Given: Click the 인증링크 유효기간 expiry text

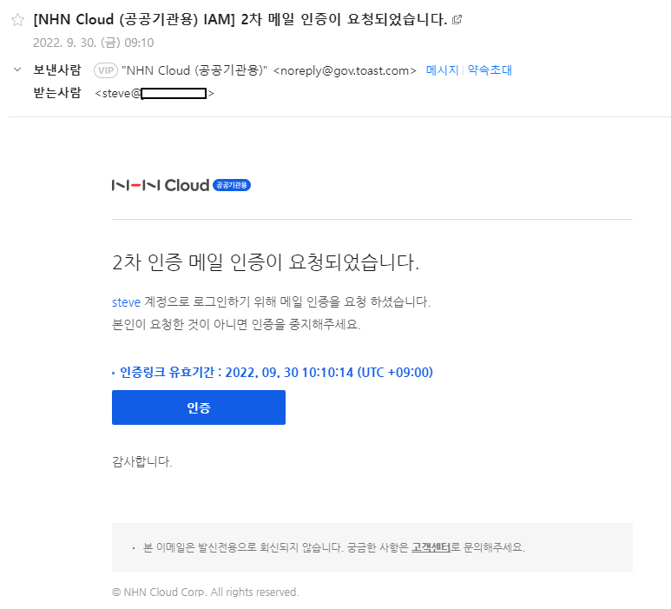Looking at the screenshot, I should [x=276, y=373].
